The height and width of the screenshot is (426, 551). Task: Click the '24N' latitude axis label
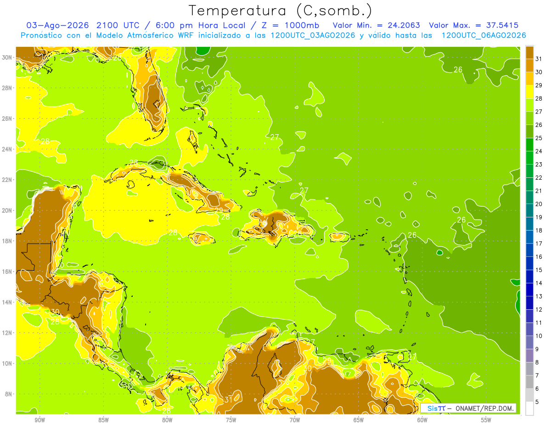click(8, 149)
